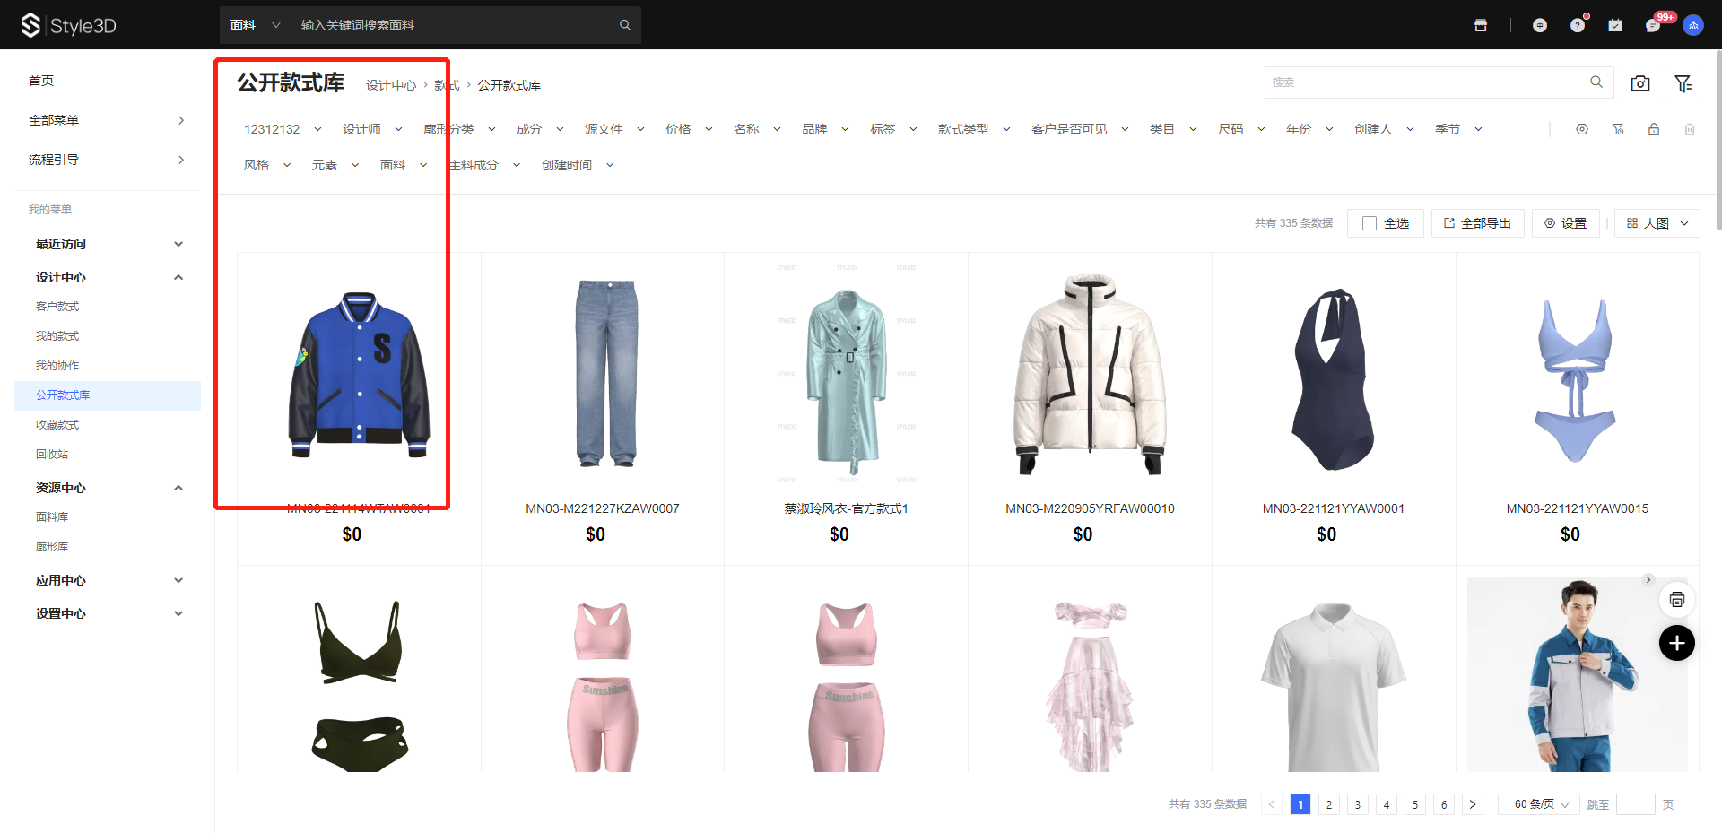Click the print floating icon
This screenshot has height=833, width=1722.
pyautogui.click(x=1677, y=599)
